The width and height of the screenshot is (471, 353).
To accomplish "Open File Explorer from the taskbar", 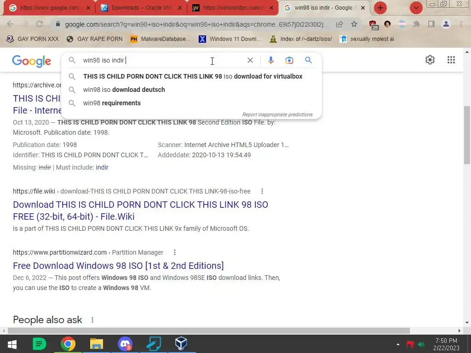I will coord(97,344).
